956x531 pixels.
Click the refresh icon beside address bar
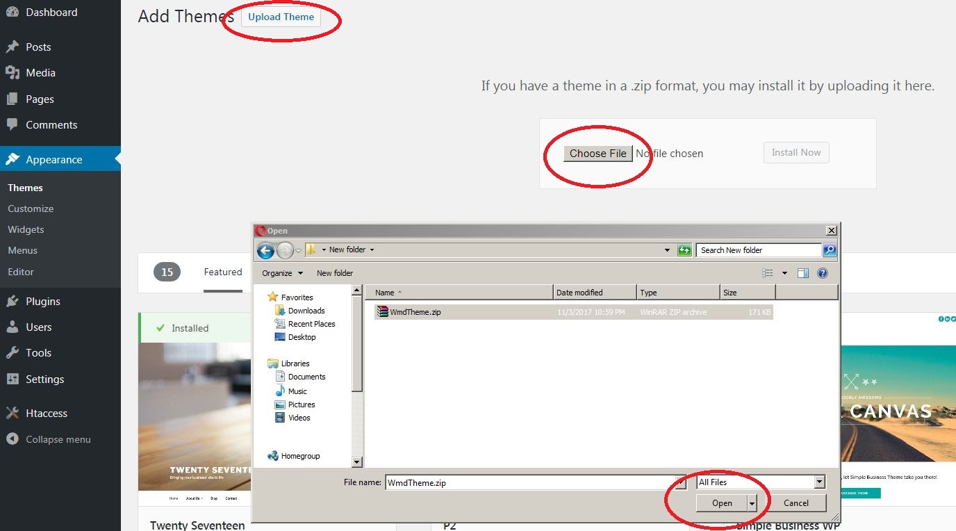click(x=684, y=250)
